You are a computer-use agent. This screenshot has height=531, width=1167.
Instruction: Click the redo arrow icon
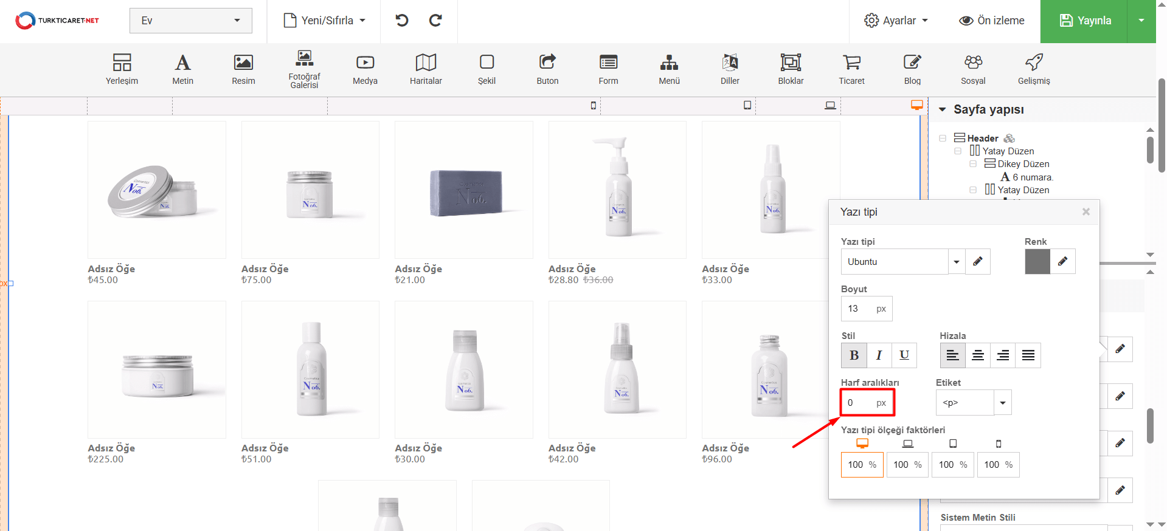(x=435, y=21)
